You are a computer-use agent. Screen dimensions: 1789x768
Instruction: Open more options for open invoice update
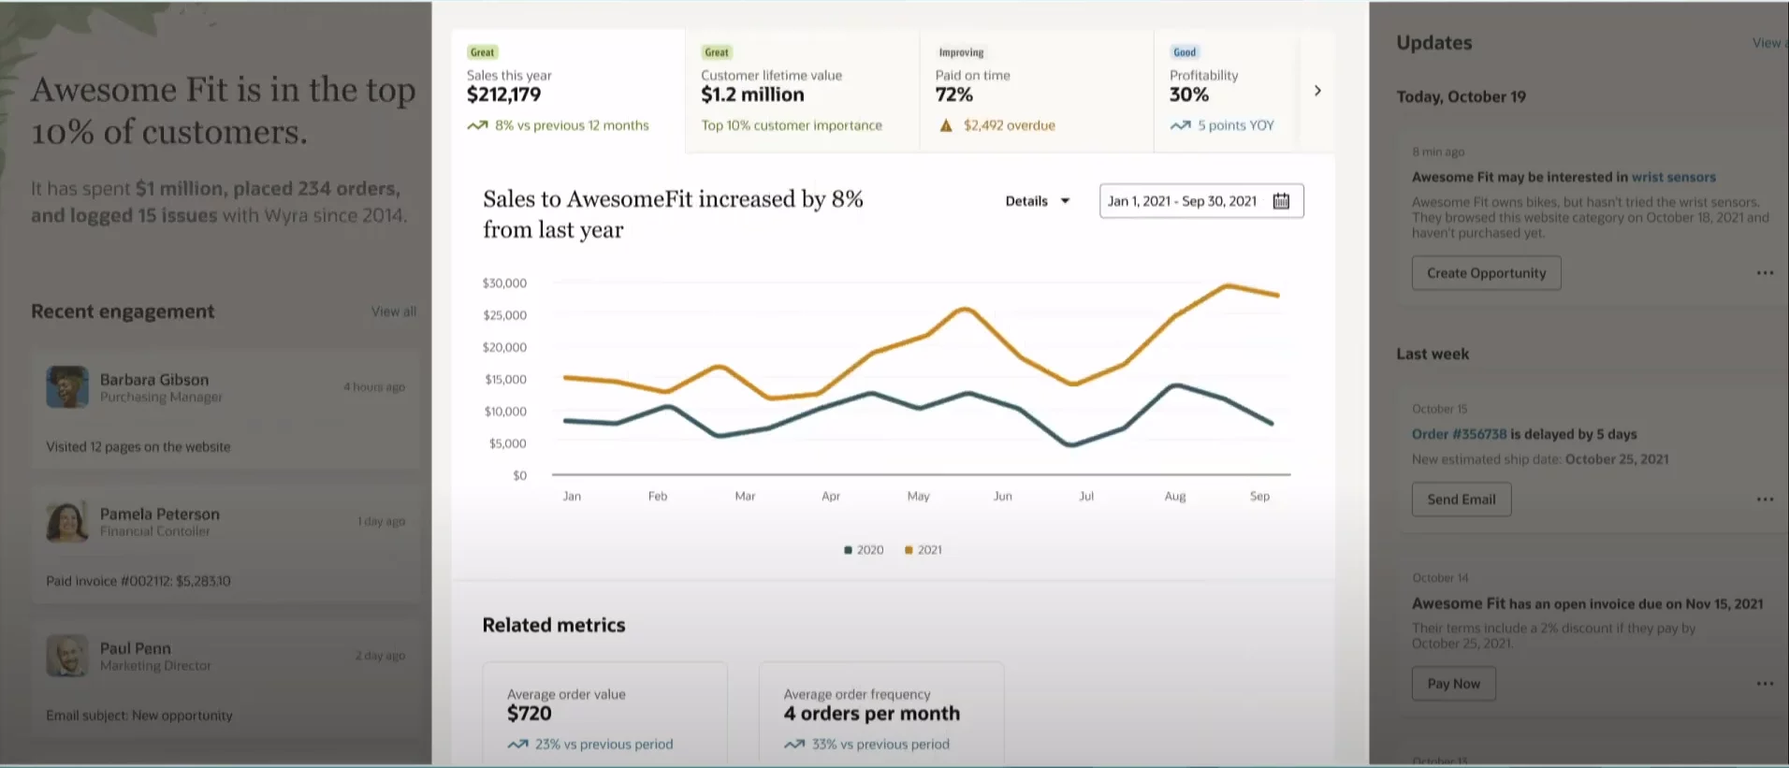pyautogui.click(x=1765, y=684)
